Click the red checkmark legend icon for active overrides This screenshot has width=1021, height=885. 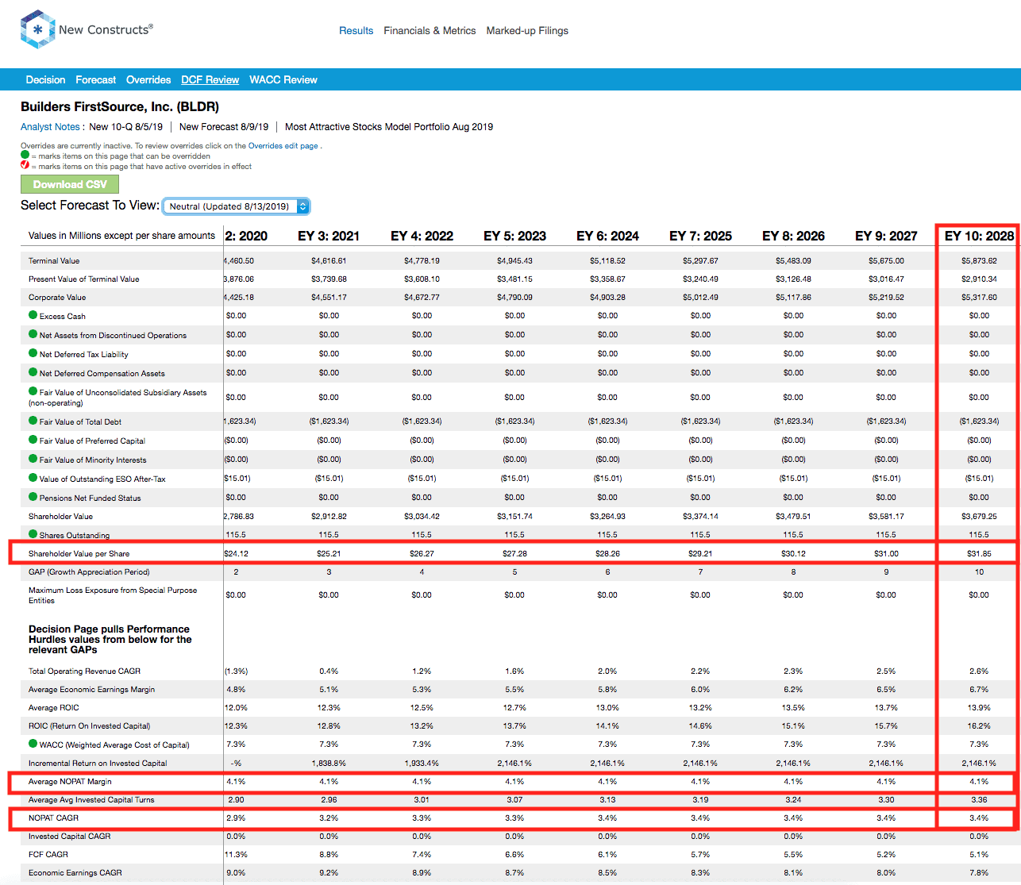[25, 165]
